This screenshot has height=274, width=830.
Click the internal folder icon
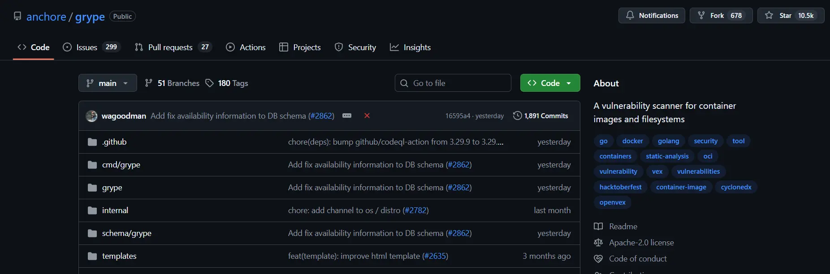point(92,210)
